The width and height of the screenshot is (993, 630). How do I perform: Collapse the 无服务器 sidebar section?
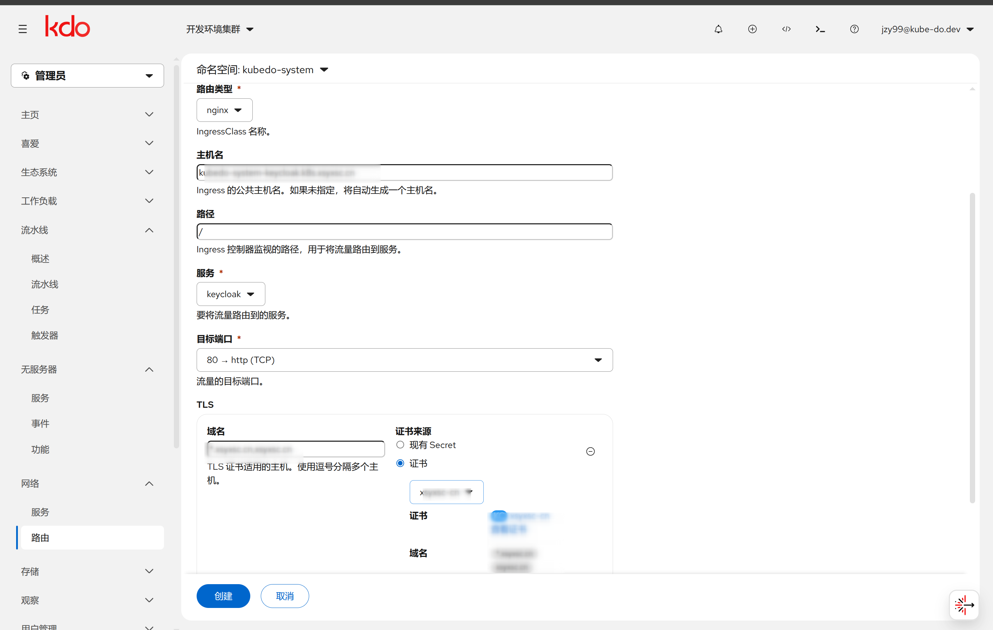pyautogui.click(x=87, y=369)
